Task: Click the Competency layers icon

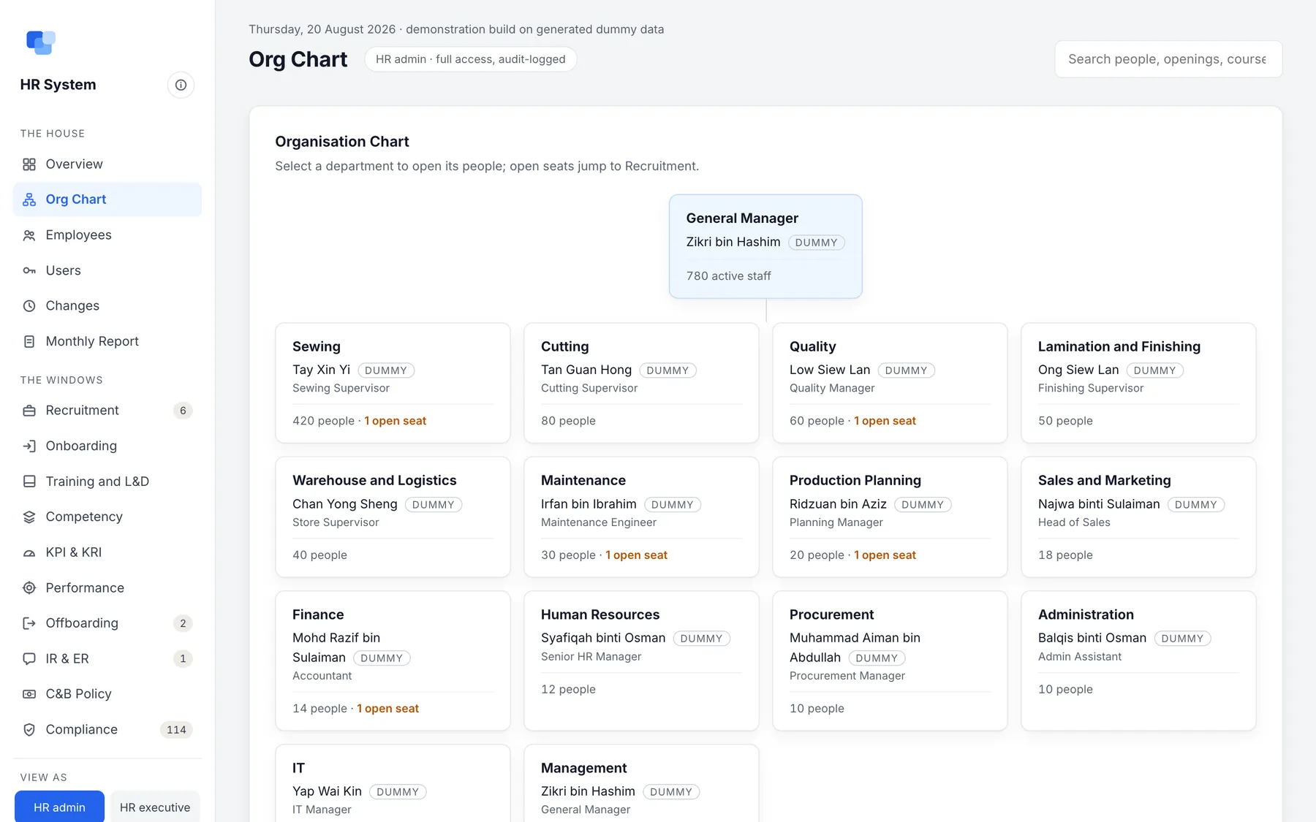Action: point(29,517)
